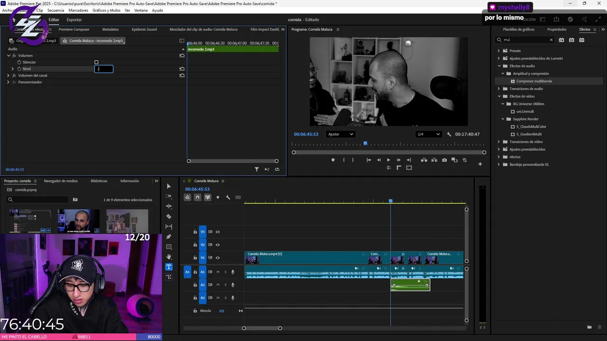Click 32-bit color effects filter icon
607x341 pixels.
point(571,40)
